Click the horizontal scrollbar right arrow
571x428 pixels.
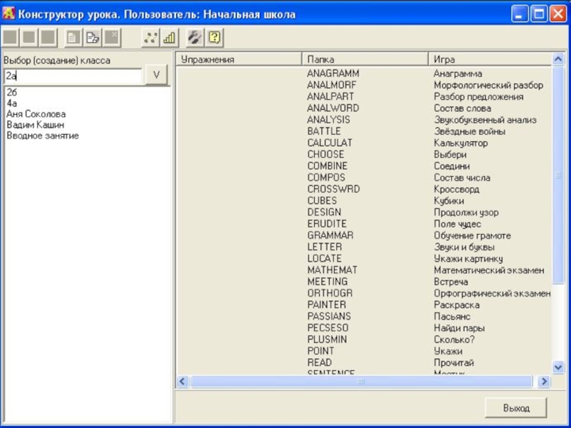click(x=544, y=382)
